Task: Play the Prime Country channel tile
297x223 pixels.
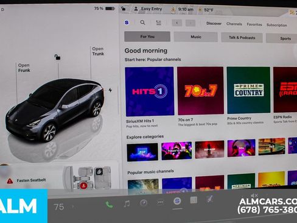Action: click(x=248, y=90)
